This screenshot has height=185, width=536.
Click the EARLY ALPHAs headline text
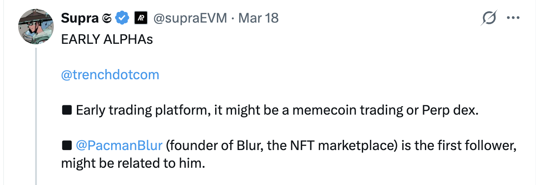click(107, 39)
